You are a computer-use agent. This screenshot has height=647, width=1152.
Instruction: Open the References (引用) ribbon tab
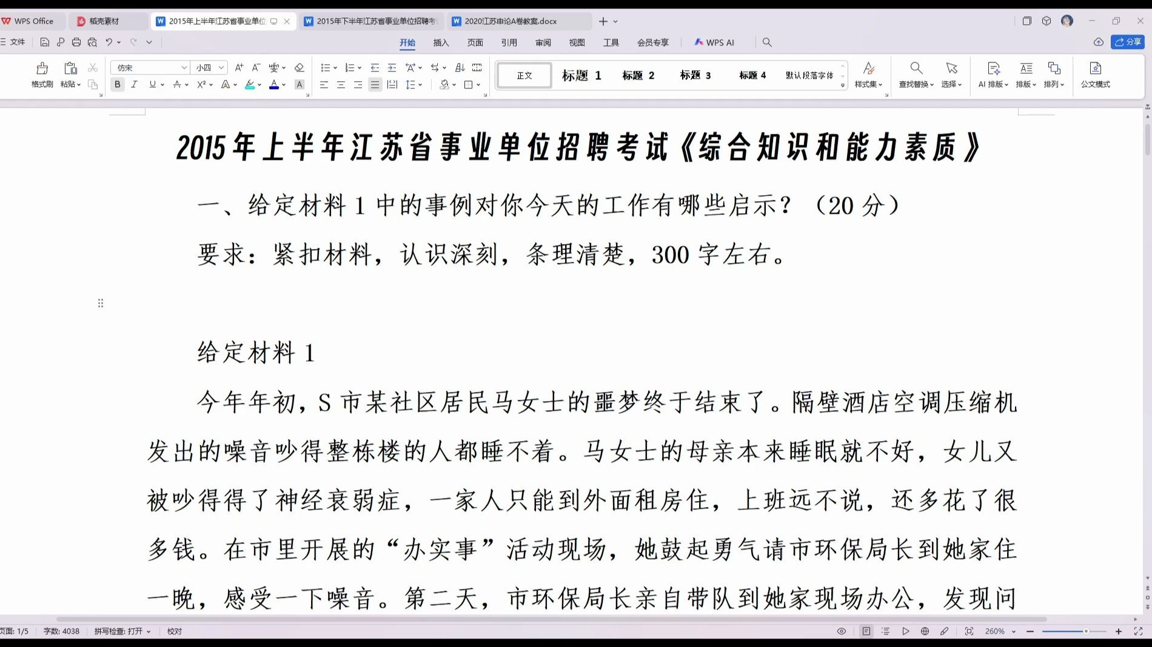(x=509, y=42)
